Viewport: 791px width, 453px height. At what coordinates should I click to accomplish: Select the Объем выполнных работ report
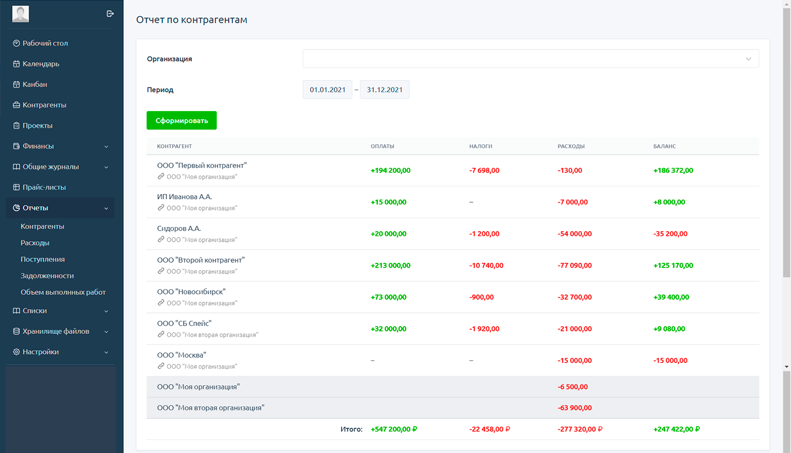click(x=63, y=292)
